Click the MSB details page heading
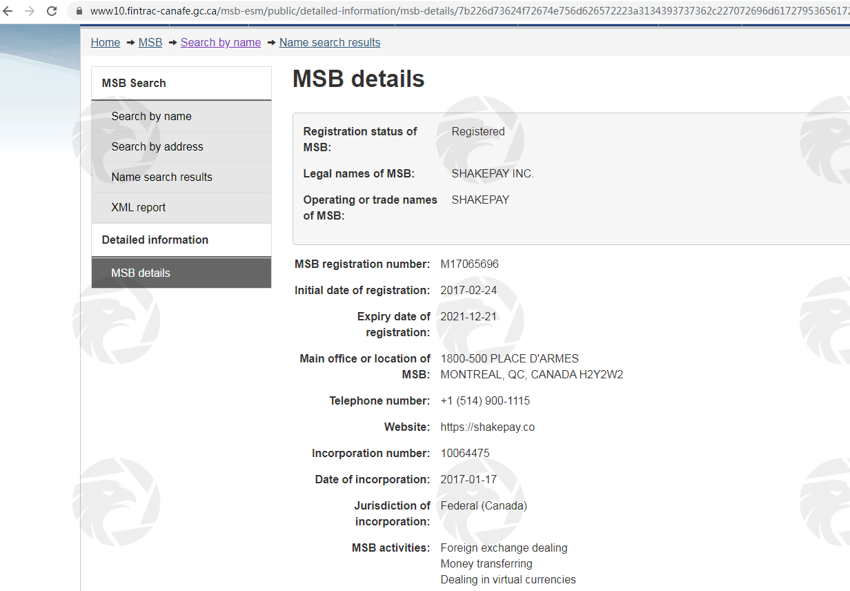This screenshot has width=850, height=591. (x=359, y=79)
